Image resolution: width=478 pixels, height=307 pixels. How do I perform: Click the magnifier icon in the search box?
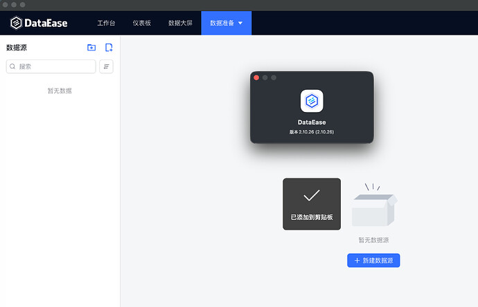pos(12,66)
